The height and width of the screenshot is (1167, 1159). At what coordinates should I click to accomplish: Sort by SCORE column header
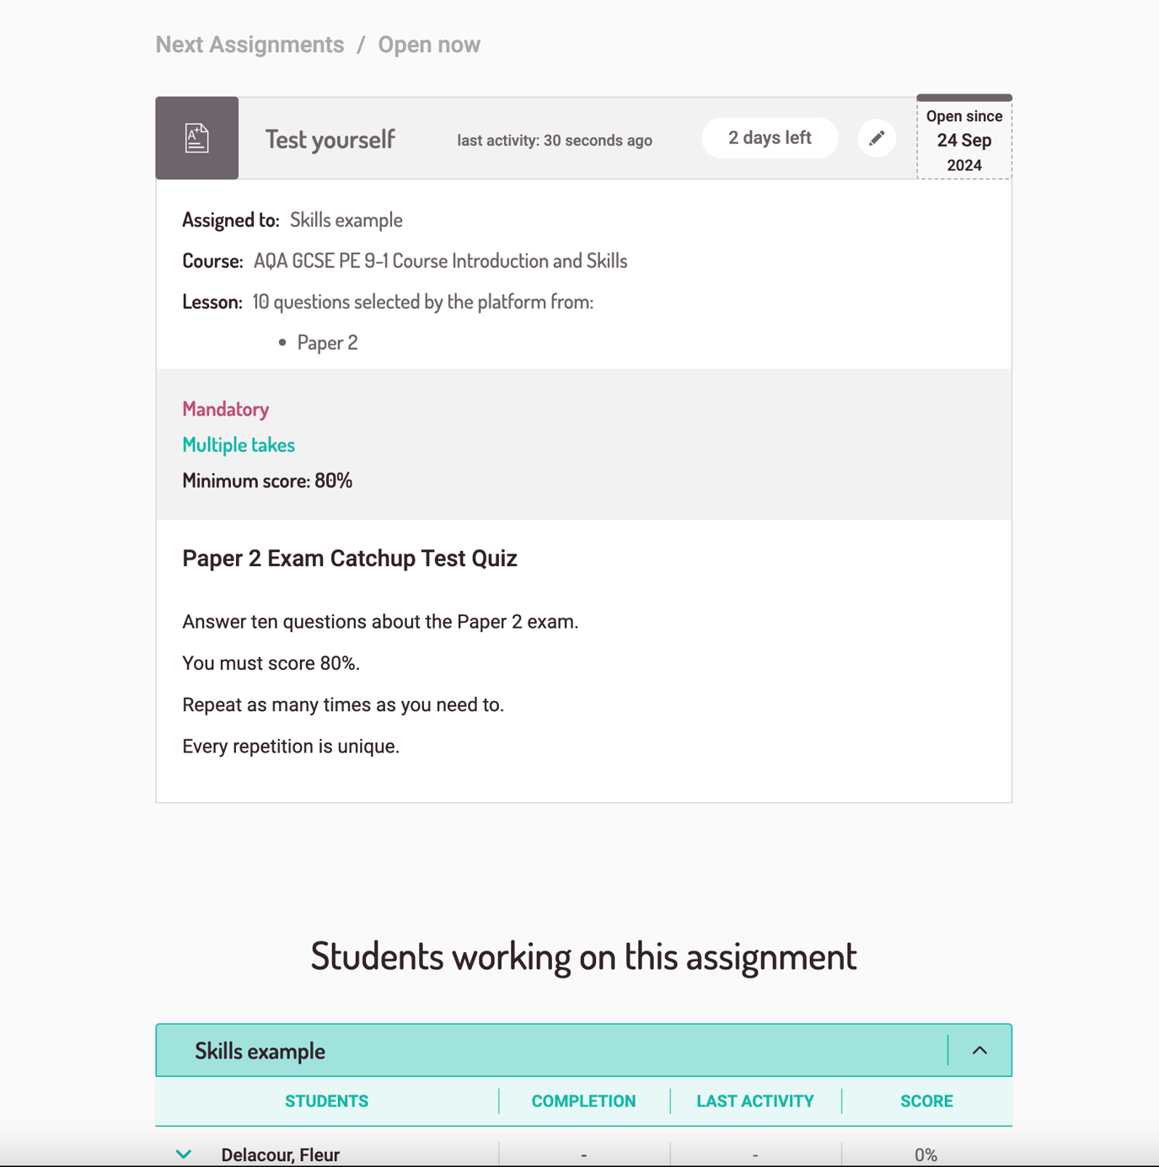(x=926, y=1101)
